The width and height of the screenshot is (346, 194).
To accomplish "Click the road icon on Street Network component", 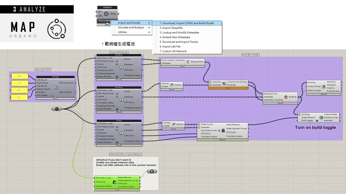I will point(223,130).
